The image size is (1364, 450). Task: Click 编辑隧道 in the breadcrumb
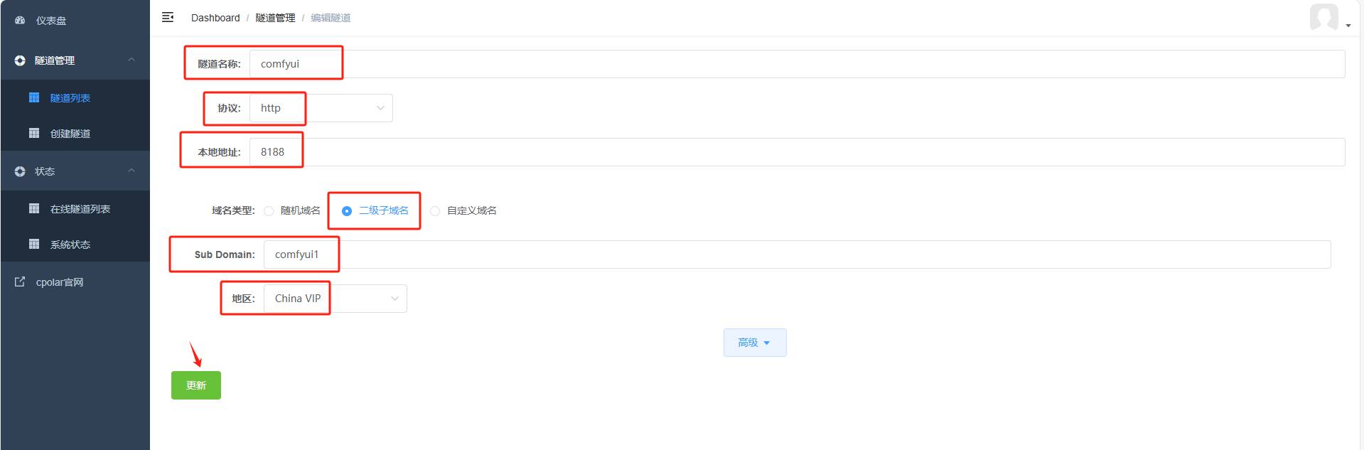331,18
